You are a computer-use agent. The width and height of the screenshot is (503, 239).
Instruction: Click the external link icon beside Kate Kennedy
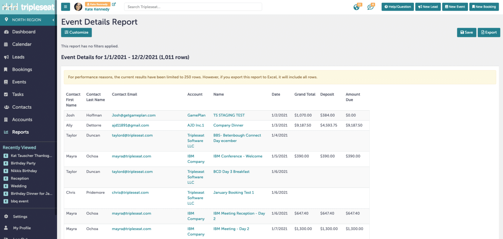114,4
